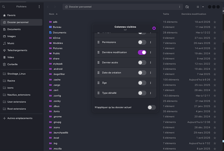This screenshot has height=151, width=224.
Task: Toggle the Permissions column switch
Action: point(142,42)
